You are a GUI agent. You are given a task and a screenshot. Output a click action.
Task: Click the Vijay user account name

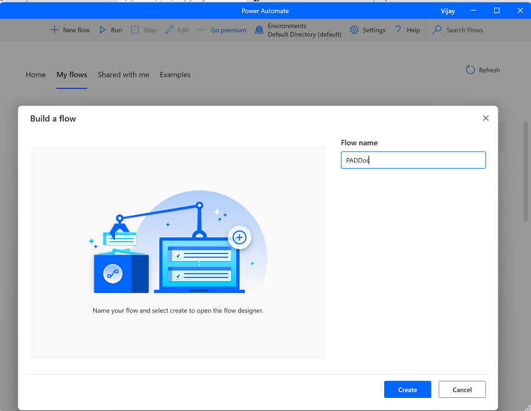point(447,11)
